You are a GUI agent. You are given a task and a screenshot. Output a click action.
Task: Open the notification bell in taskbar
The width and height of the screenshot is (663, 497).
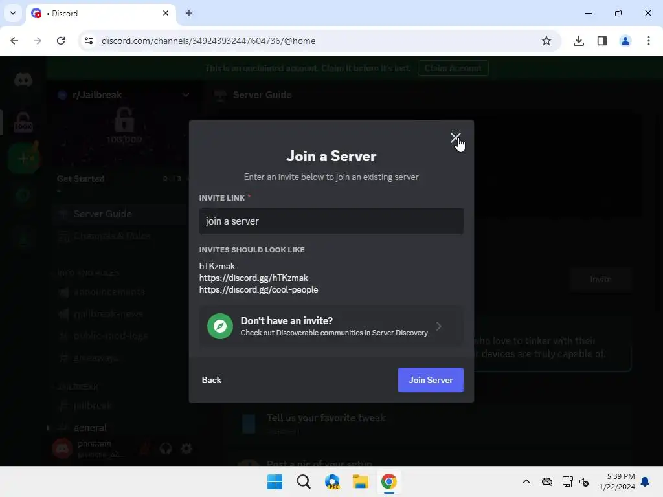pos(646,481)
